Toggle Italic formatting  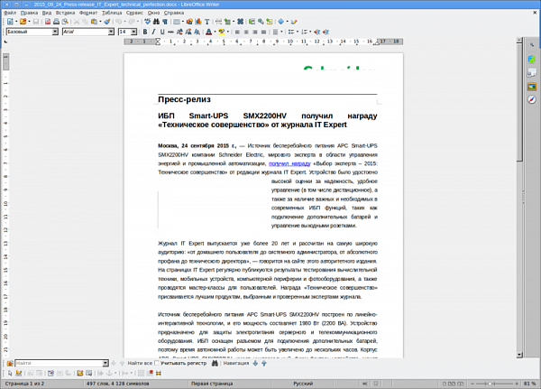click(153, 32)
